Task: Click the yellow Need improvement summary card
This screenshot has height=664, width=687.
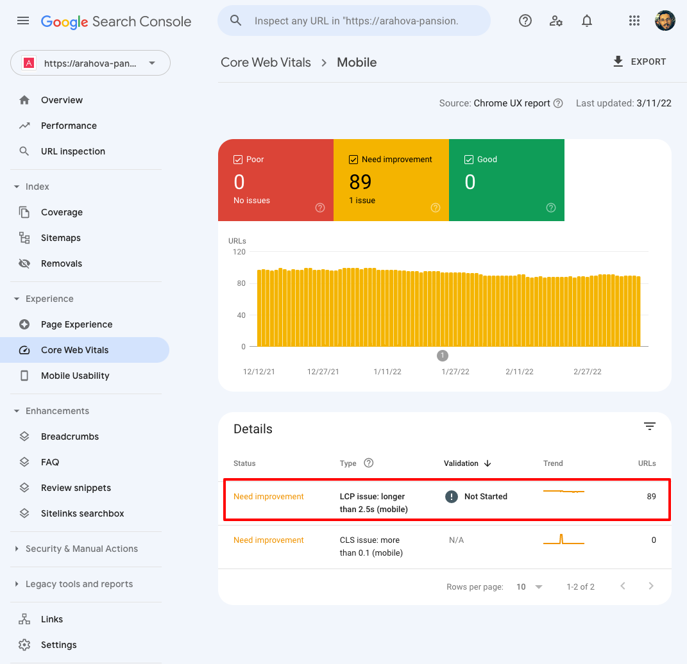Action: point(391,180)
